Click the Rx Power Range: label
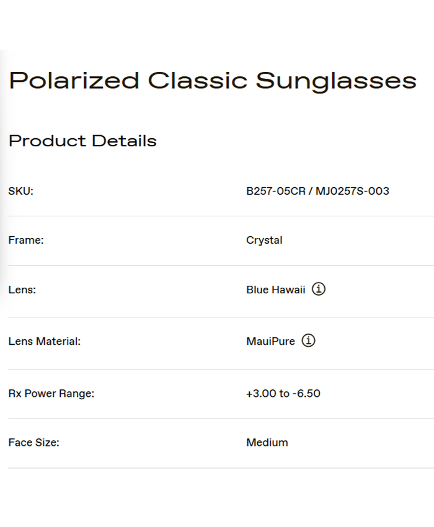The height and width of the screenshot is (527, 434). pyautogui.click(x=51, y=393)
